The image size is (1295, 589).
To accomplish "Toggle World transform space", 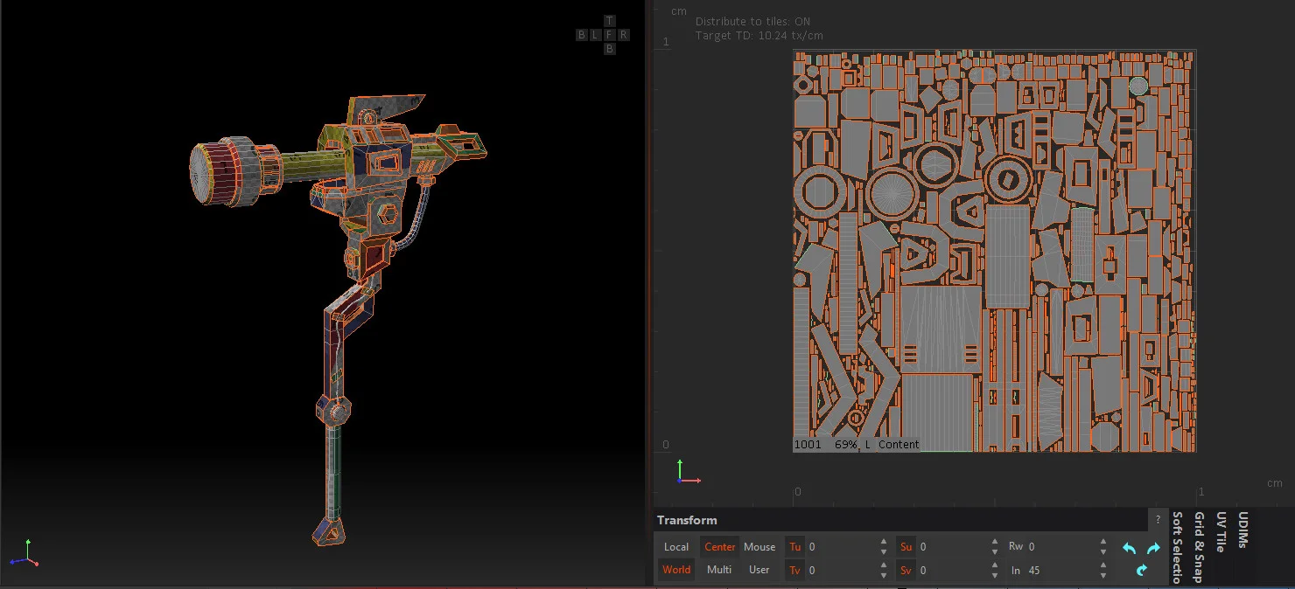I will pyautogui.click(x=676, y=570).
